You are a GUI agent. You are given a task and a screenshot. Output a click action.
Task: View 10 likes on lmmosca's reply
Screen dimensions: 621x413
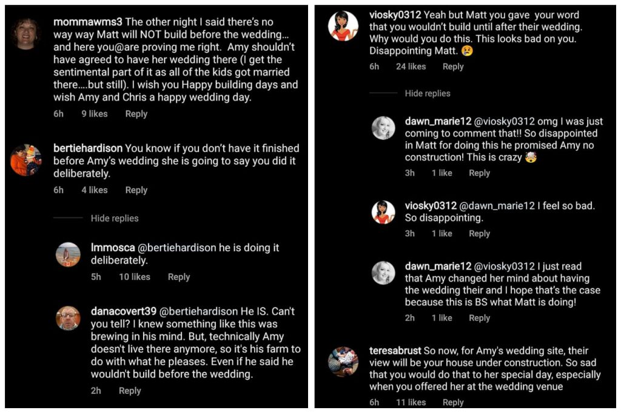coord(134,277)
